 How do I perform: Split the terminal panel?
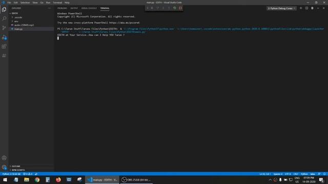tap(306, 8)
